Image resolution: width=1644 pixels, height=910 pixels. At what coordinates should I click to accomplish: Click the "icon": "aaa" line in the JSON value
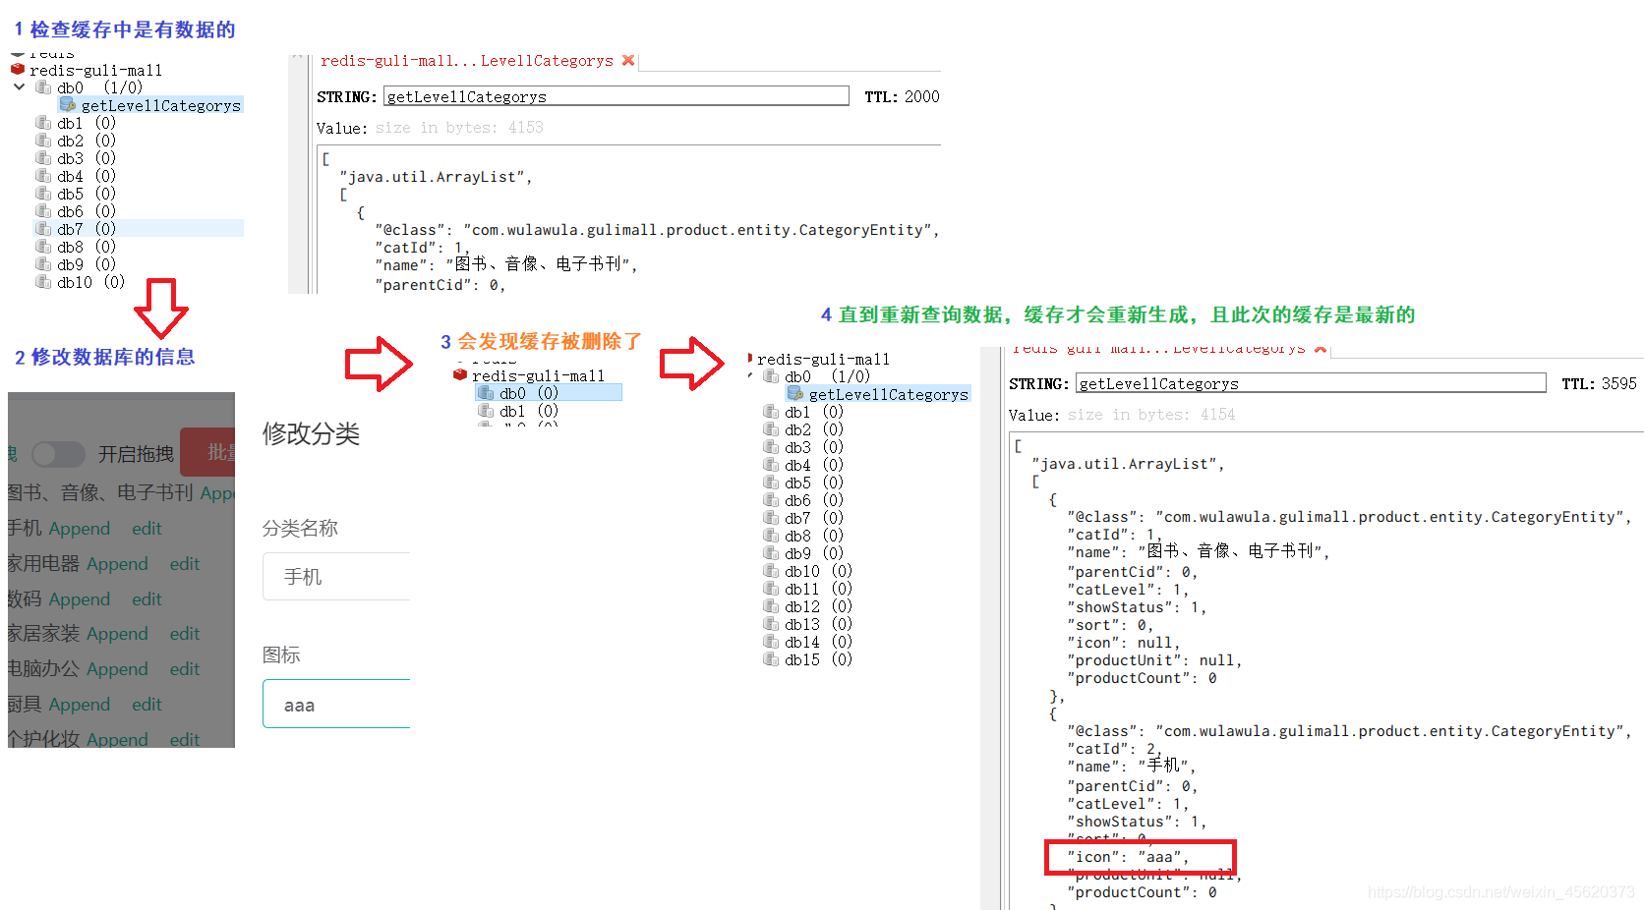(x=1128, y=857)
